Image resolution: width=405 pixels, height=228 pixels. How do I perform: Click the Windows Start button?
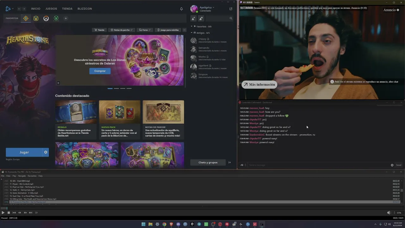tap(143, 224)
